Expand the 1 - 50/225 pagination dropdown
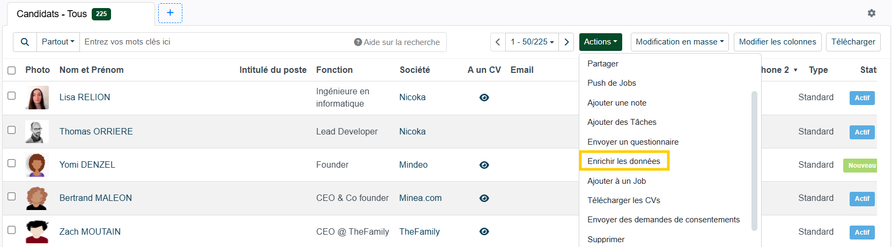 (532, 42)
